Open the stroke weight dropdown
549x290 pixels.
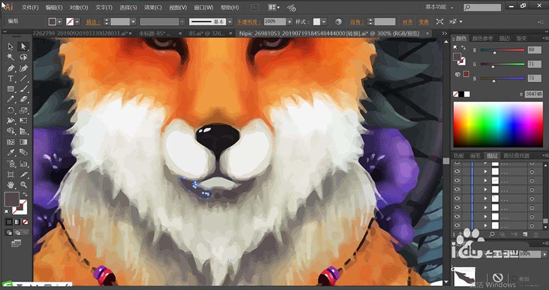(x=133, y=22)
